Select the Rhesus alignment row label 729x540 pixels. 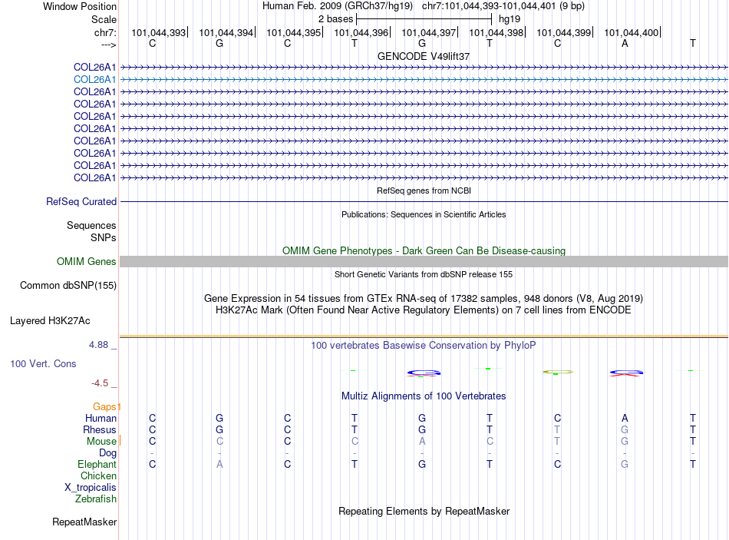(100, 429)
